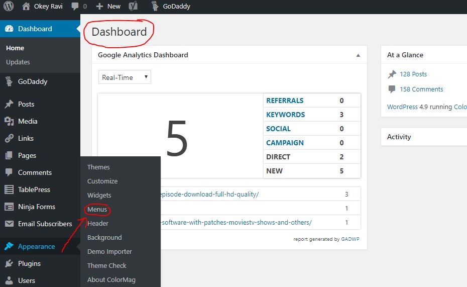
Task: Click the Users person icon
Action: [x=9, y=280]
